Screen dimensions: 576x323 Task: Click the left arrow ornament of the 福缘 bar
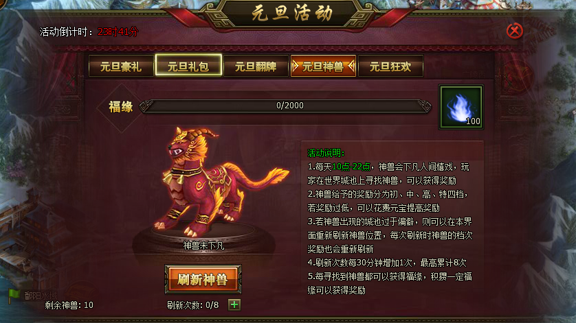tap(146, 106)
